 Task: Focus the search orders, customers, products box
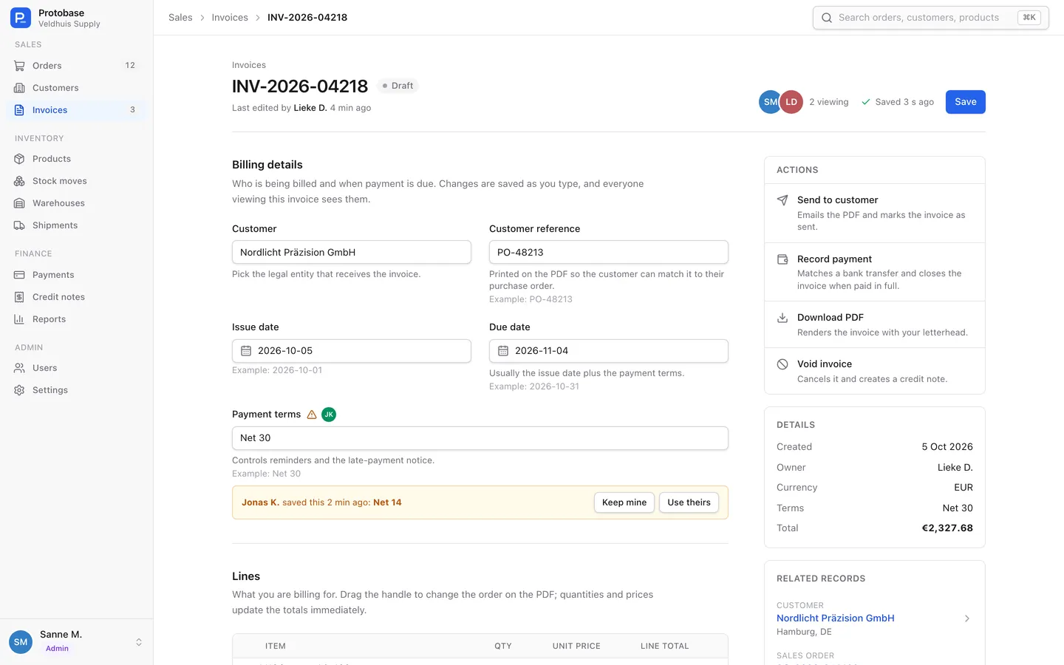tap(931, 18)
